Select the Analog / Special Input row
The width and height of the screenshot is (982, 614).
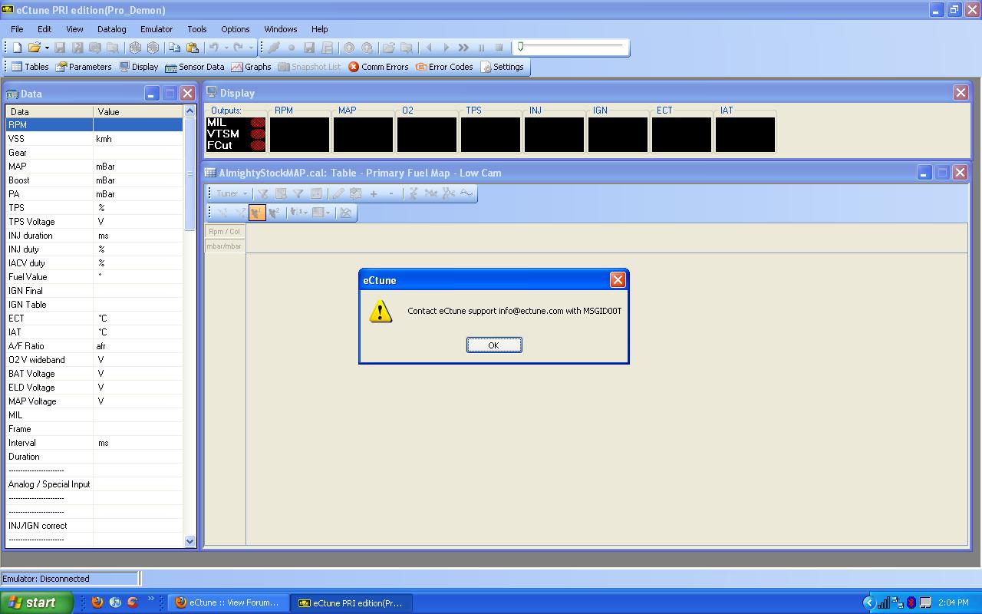point(94,484)
